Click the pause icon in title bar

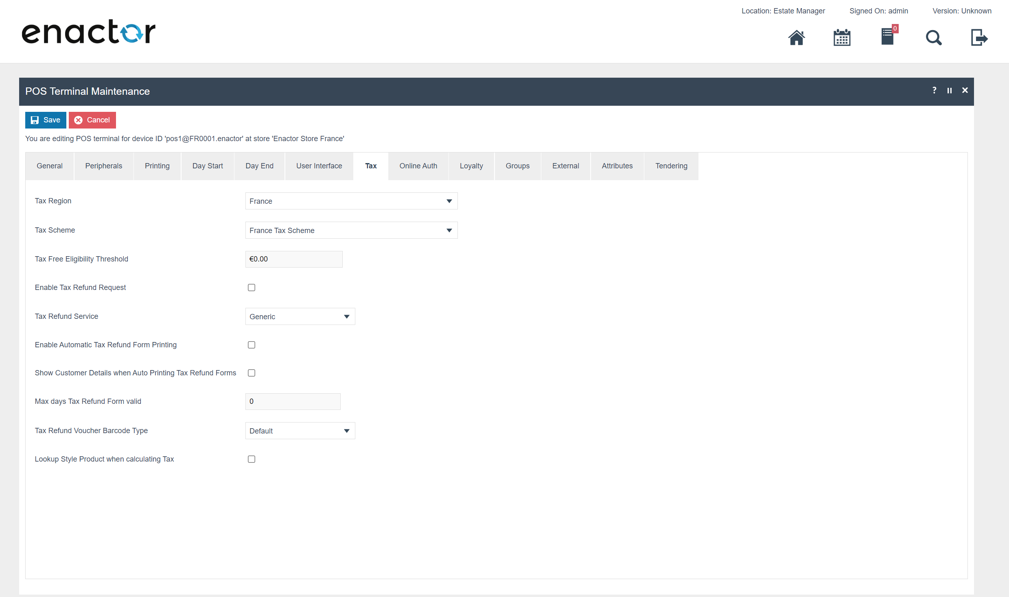[x=949, y=90]
